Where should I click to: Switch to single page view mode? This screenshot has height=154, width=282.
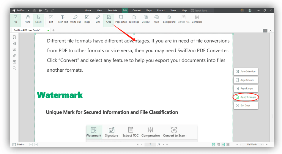click(213, 144)
